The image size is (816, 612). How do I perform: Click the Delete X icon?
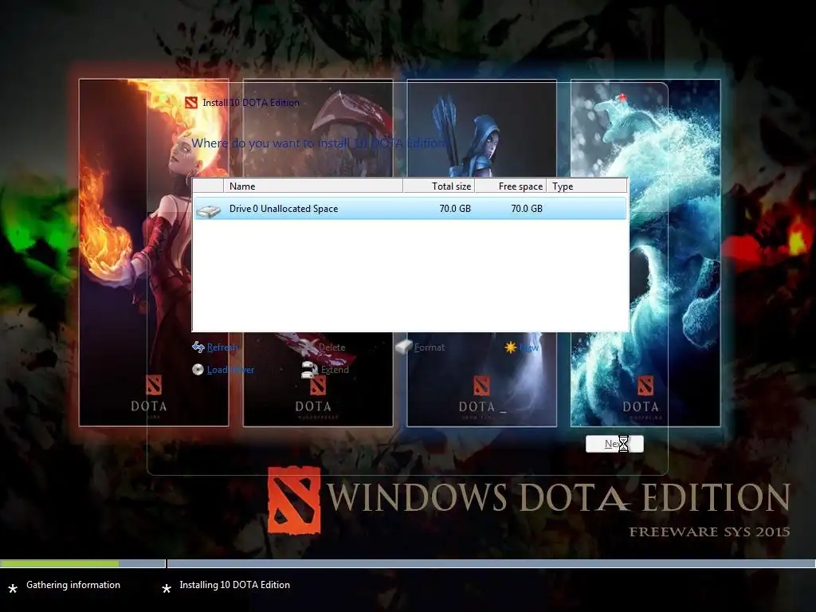308,347
